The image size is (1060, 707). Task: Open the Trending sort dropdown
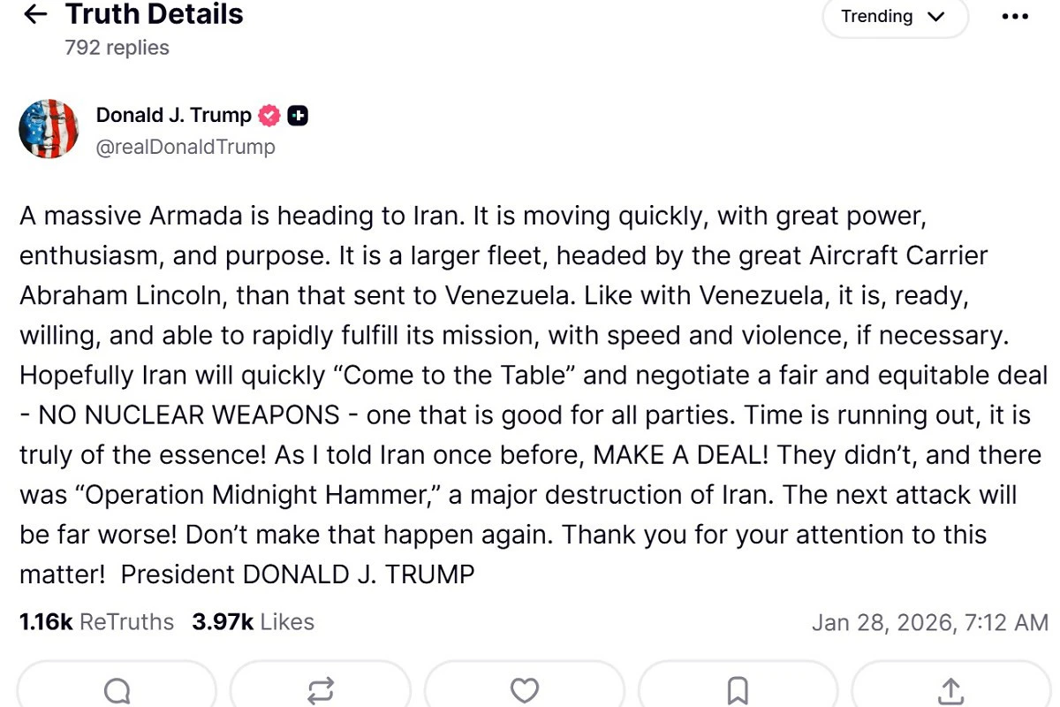(894, 17)
